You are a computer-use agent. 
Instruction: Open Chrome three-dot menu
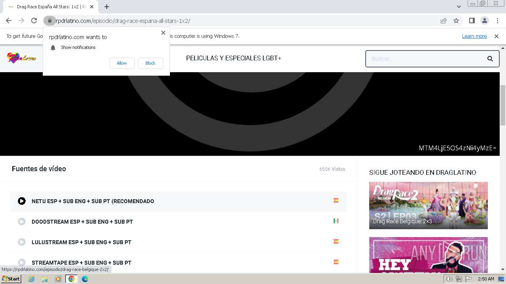(x=497, y=21)
